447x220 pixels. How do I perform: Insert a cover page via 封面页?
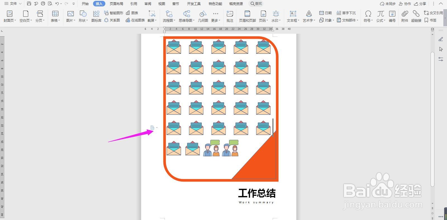(x=10, y=16)
